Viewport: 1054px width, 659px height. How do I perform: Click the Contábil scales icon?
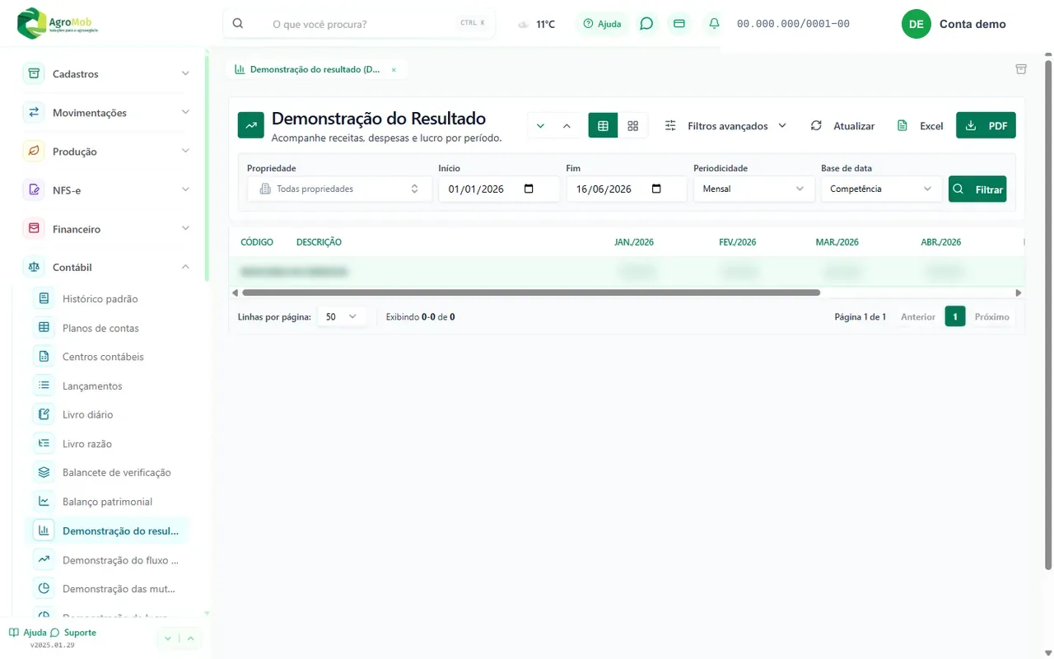tap(34, 267)
